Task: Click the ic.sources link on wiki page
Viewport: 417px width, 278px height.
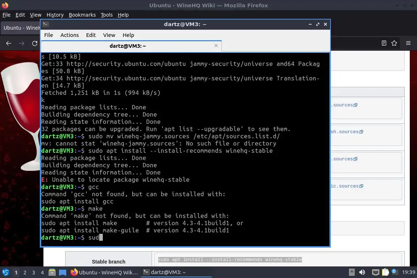Action: 347,186
